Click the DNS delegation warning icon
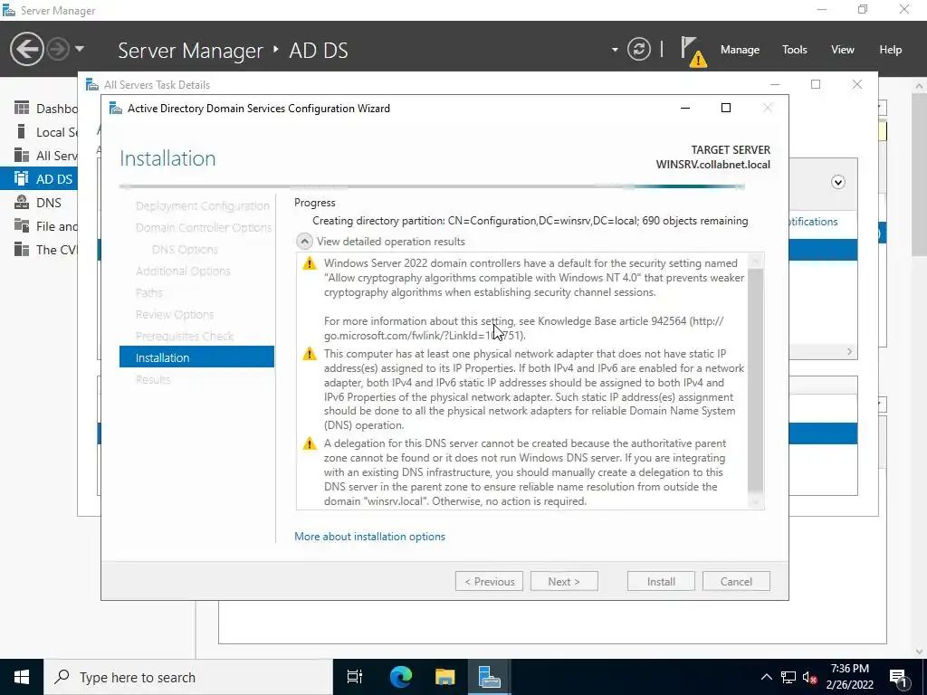The height and width of the screenshot is (695, 927). (310, 443)
